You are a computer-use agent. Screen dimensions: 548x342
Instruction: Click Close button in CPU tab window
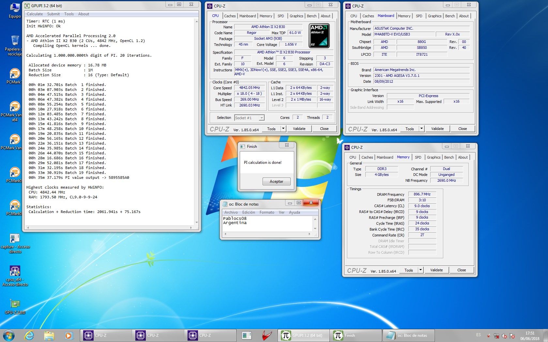coord(324,129)
